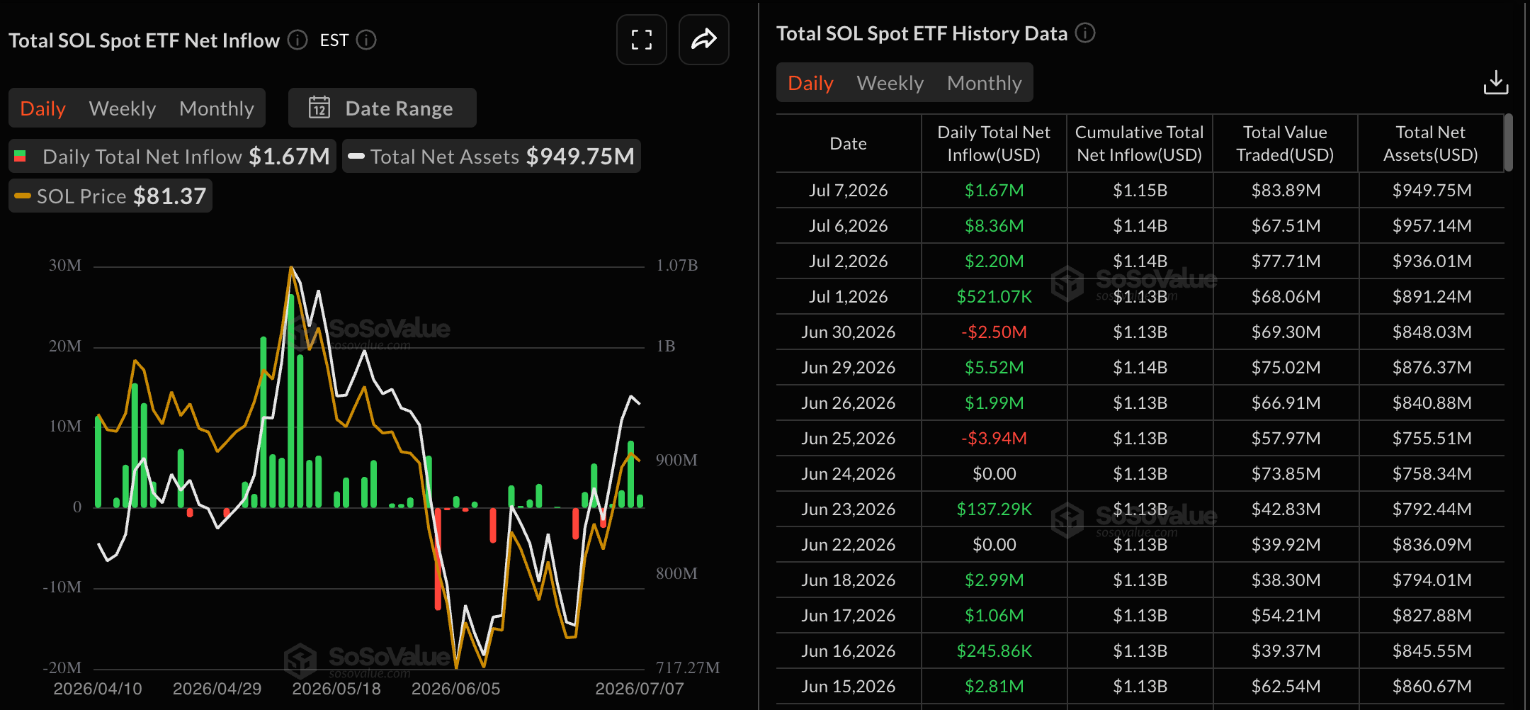Screen dimensions: 1530x710
Task: Click the Jun 29,2026 date cell
Action: coord(849,367)
